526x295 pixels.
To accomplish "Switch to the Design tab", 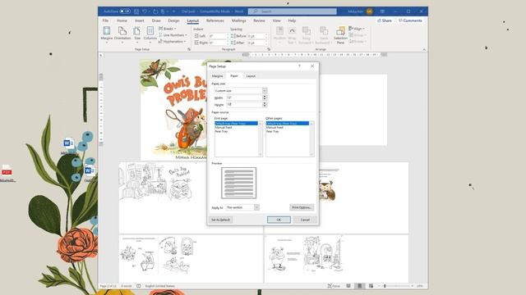I will tap(173, 20).
